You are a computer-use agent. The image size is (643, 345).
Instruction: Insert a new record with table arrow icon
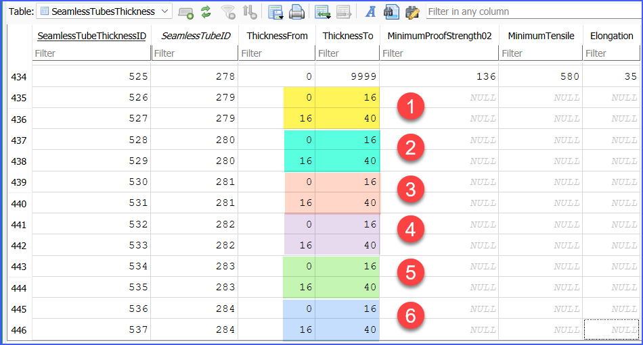point(323,12)
